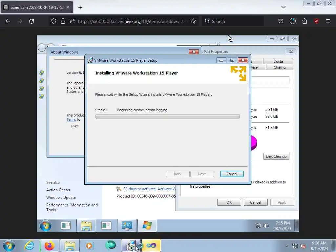Click the greyed Next button in VMware setup
Image resolution: width=336 pixels, height=252 pixels.
[202, 174]
